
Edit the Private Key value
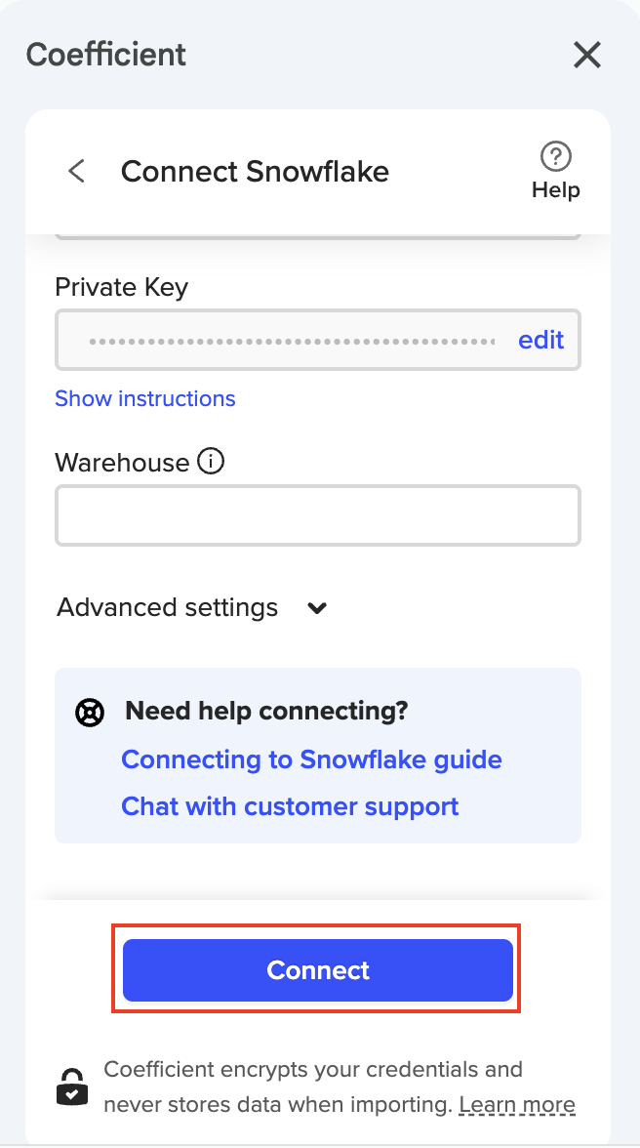(x=540, y=340)
